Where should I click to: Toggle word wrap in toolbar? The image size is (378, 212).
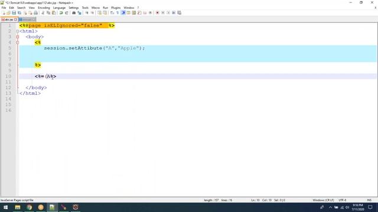tap(112, 13)
